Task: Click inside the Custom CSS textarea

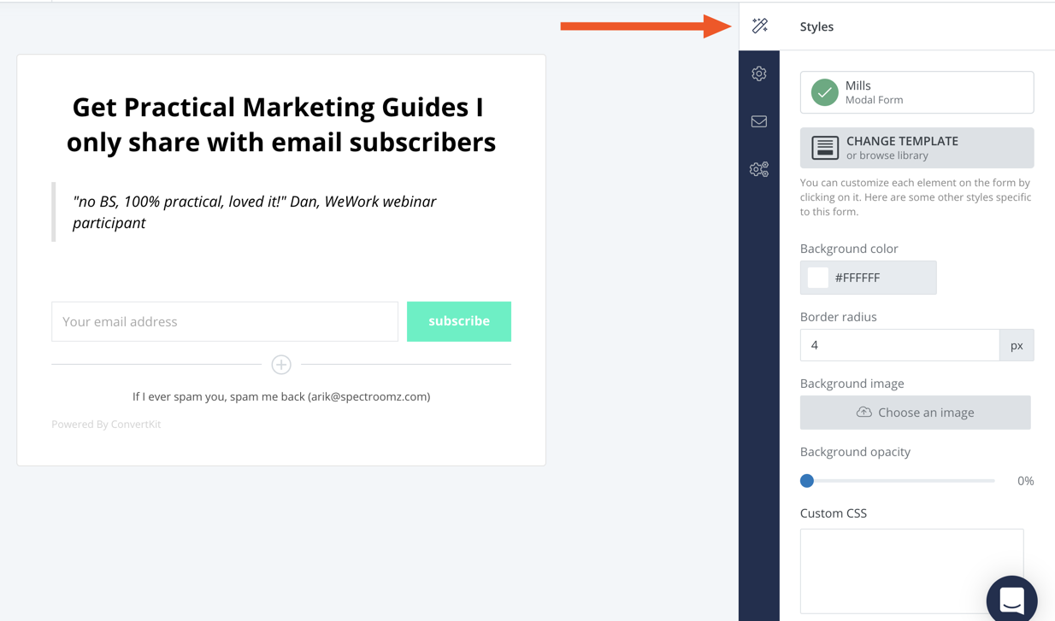Action: [x=911, y=571]
